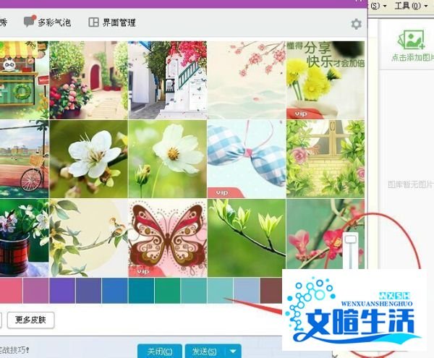Pick the teal blue color swatch

(x=141, y=291)
